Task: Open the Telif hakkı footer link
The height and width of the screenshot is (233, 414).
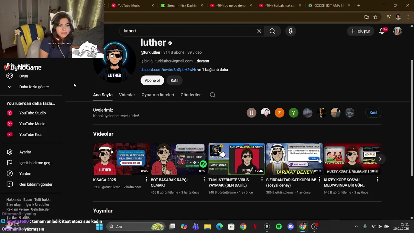Action: pyautogui.click(x=42, y=200)
